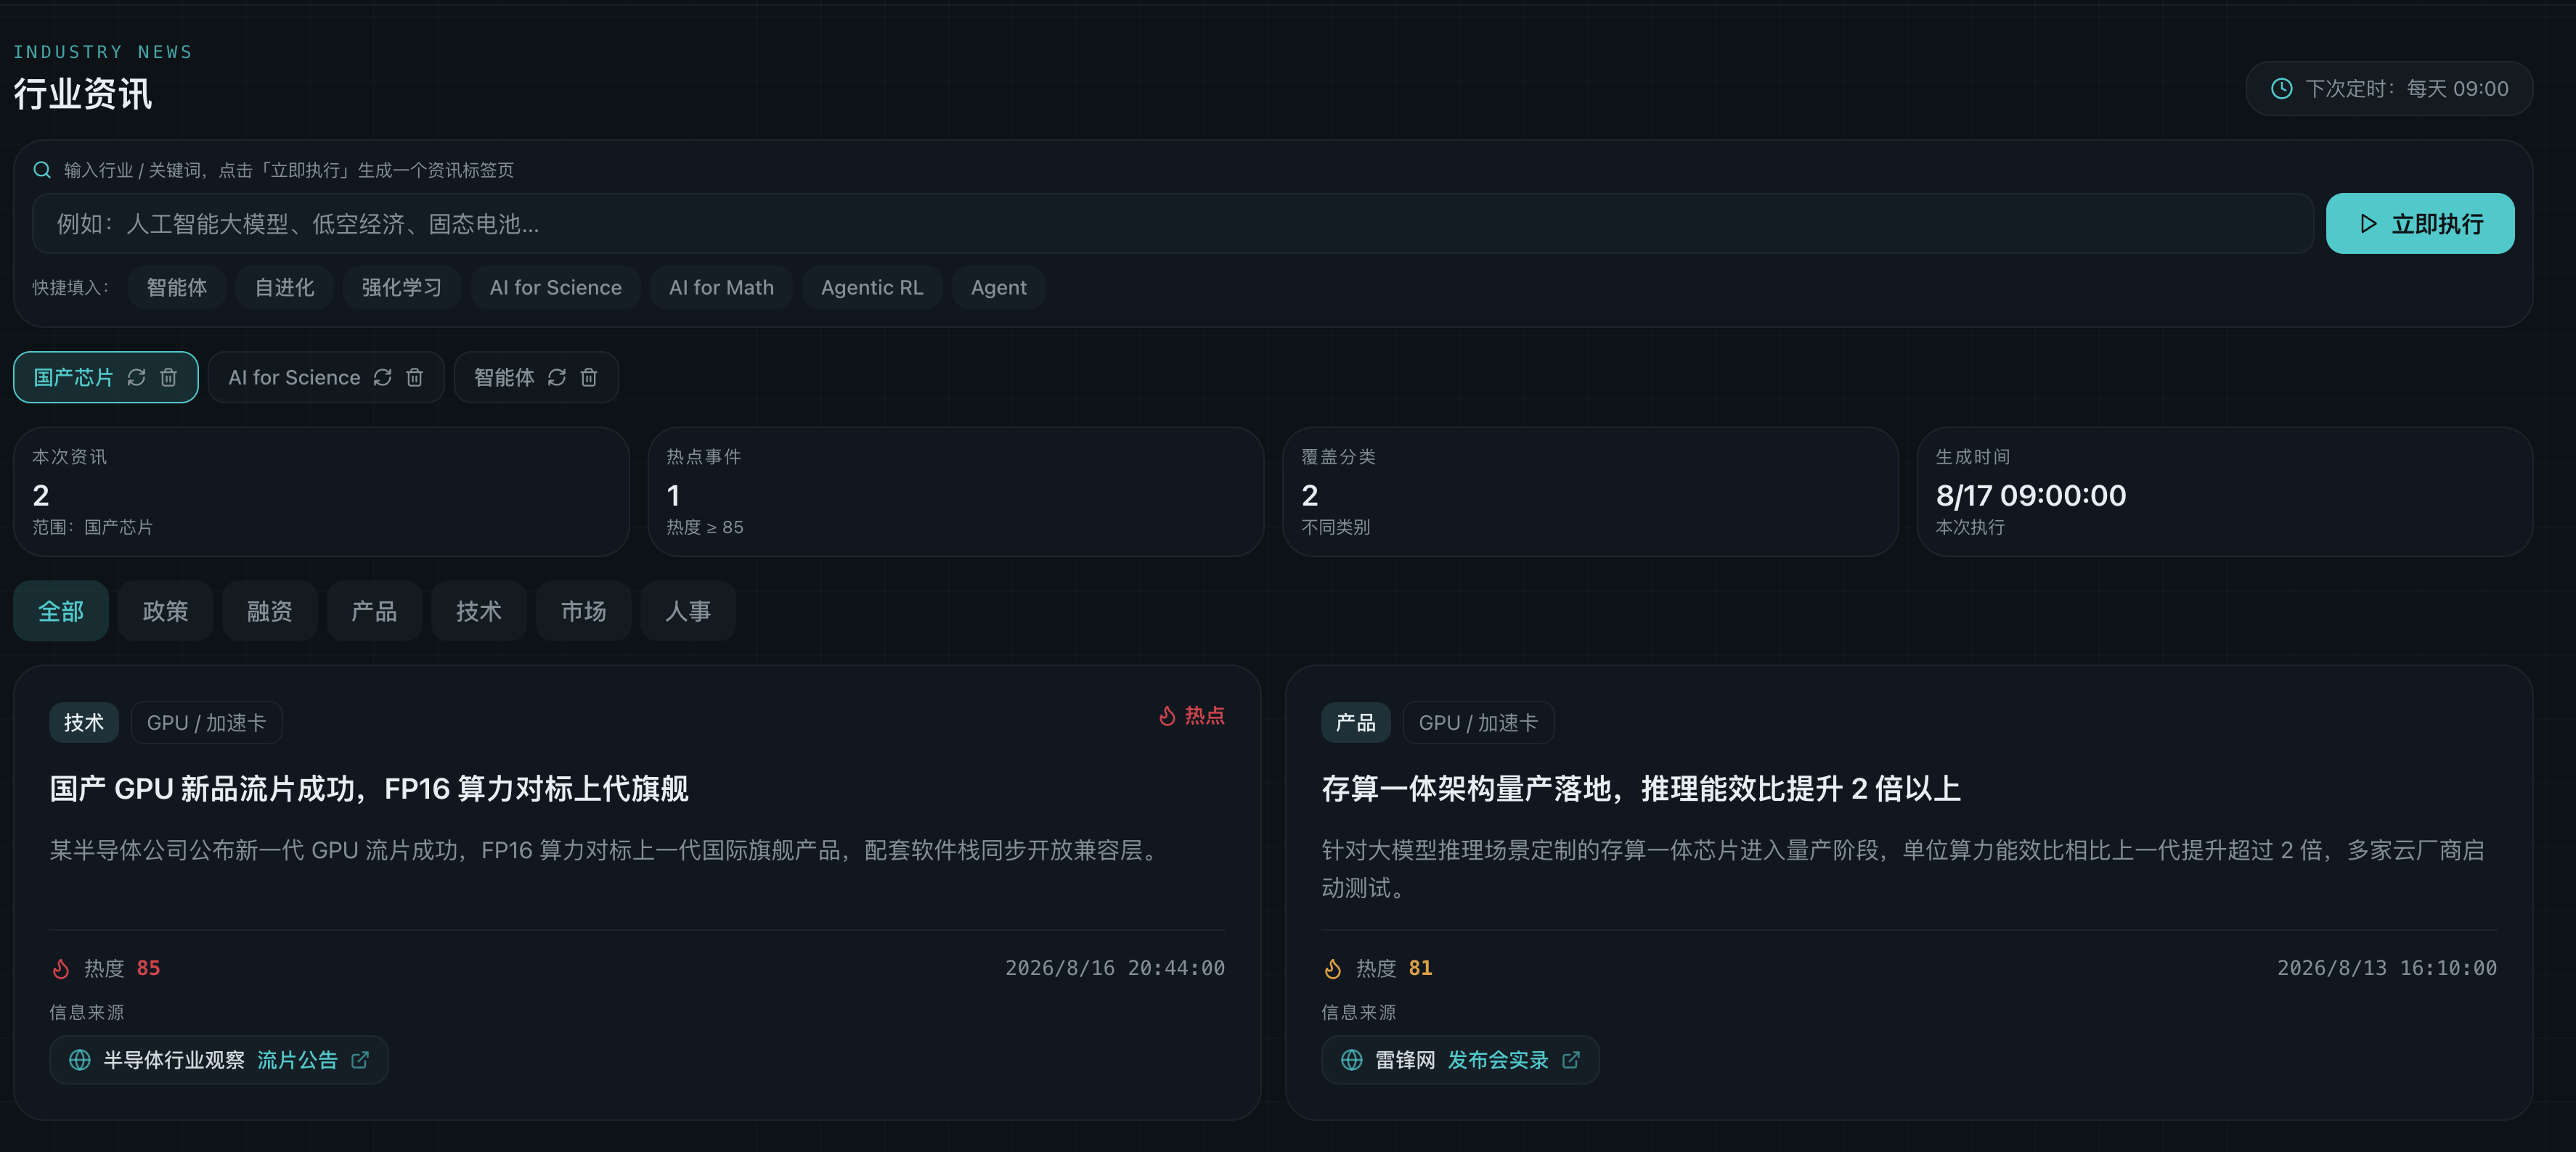Switch to the 国产芯片 tab

[73, 378]
